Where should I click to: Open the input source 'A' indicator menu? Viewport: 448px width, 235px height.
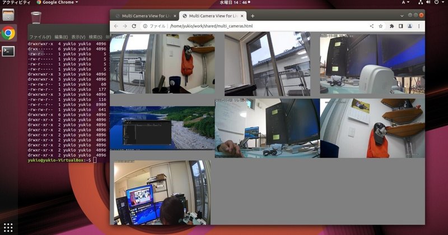click(405, 2)
